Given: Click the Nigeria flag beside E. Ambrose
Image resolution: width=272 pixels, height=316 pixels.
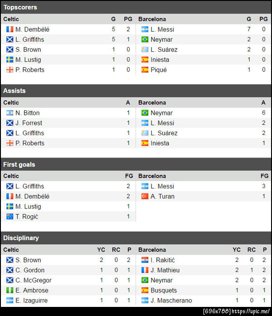Looking at the screenshot, I should 10,290.
